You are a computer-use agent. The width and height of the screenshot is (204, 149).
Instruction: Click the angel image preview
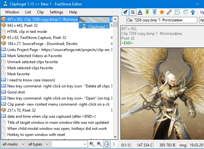pyautogui.click(x=162, y=94)
